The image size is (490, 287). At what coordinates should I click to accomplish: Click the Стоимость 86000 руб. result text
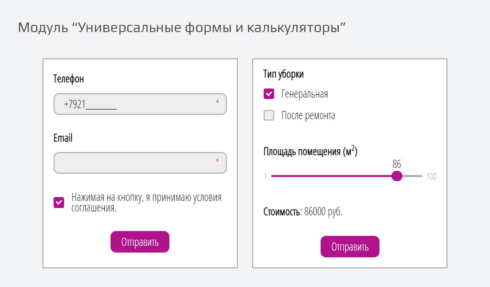[x=303, y=211]
